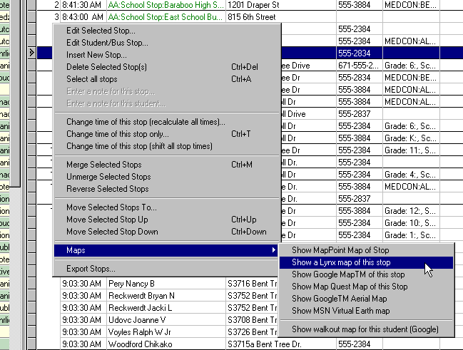Image resolution: width=463 pixels, height=350 pixels.
Task: Expand the Maps submenu arrow
Action: pos(274,250)
